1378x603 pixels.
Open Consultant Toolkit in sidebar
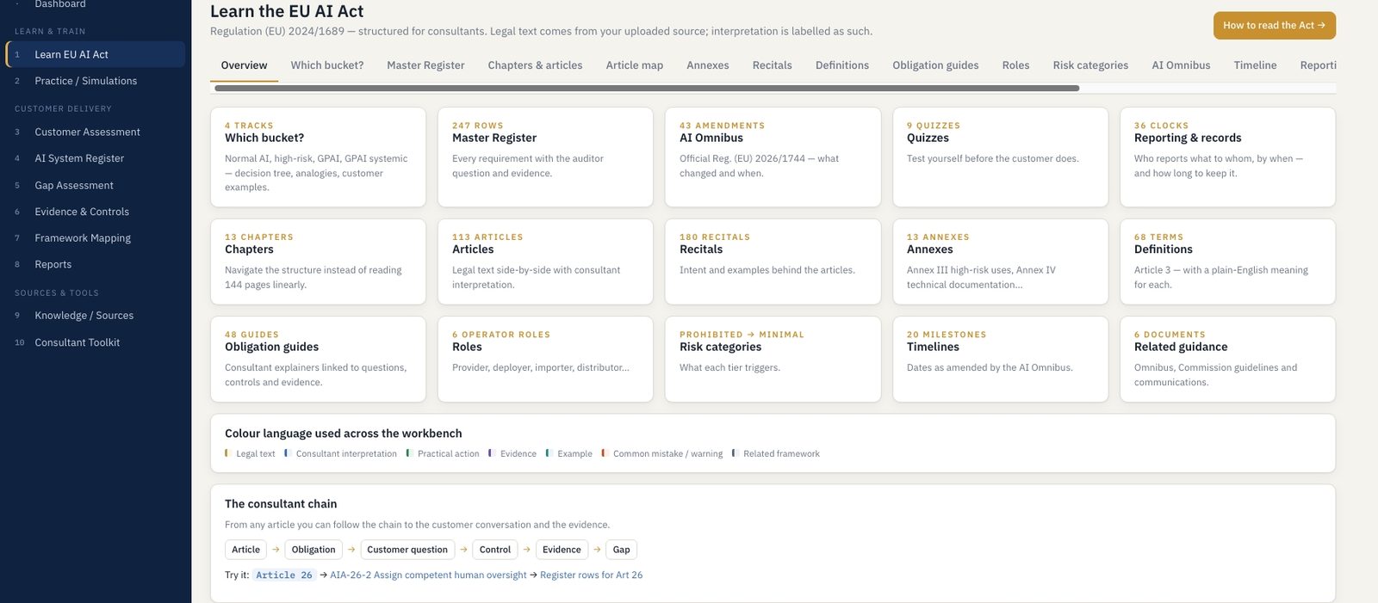coord(95,342)
